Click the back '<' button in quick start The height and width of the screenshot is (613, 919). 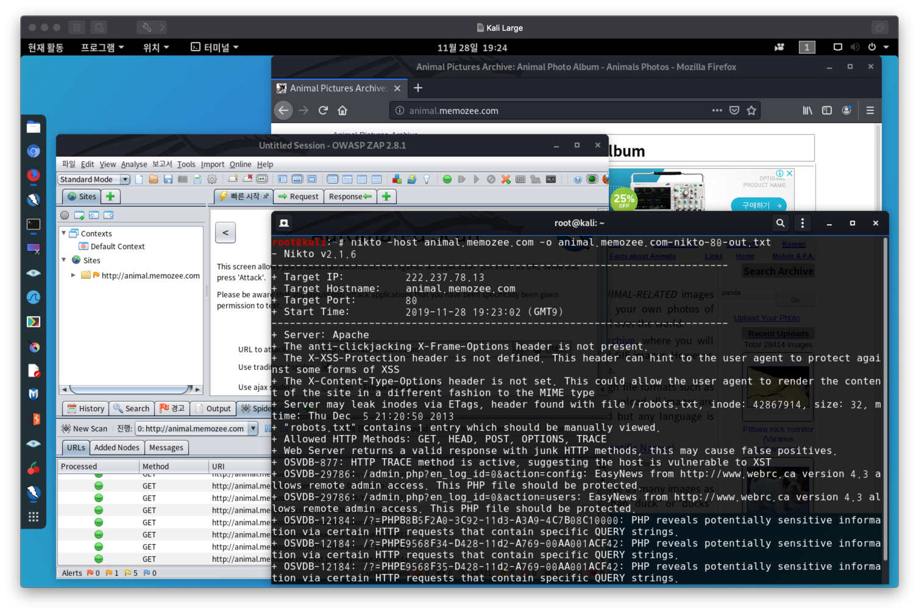click(x=225, y=232)
